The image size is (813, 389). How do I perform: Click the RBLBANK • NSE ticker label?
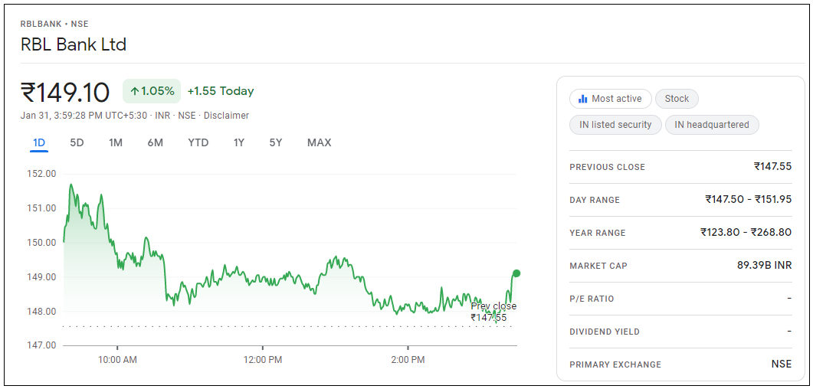(54, 24)
